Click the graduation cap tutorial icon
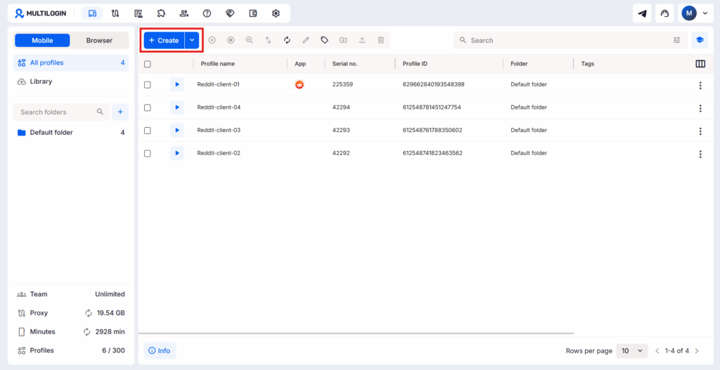This screenshot has height=370, width=720. click(700, 40)
